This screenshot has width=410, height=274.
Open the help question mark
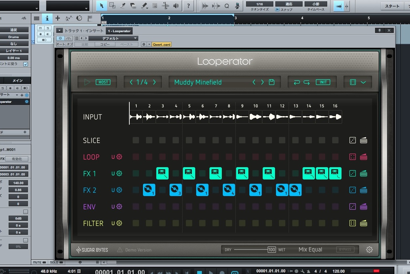[x=189, y=6]
